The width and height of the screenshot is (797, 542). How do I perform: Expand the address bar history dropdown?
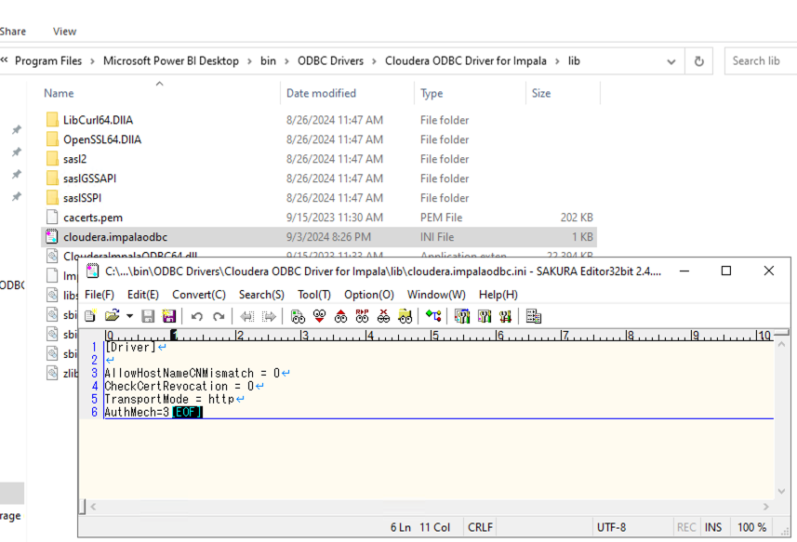[671, 61]
